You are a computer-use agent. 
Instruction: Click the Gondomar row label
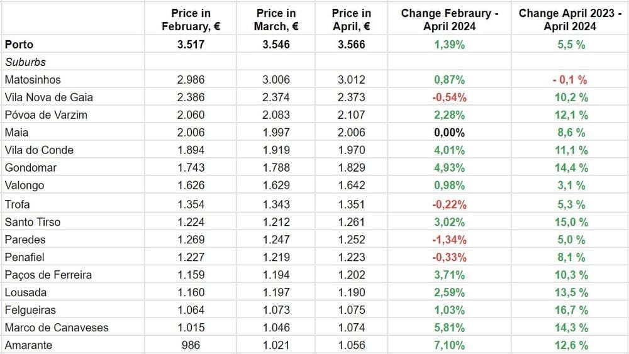click(30, 168)
